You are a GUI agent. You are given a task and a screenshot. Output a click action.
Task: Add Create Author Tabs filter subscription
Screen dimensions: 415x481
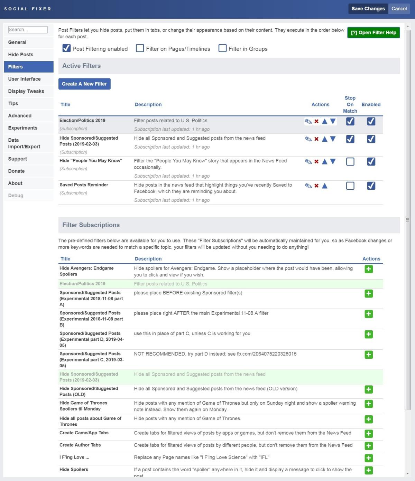(x=369, y=446)
